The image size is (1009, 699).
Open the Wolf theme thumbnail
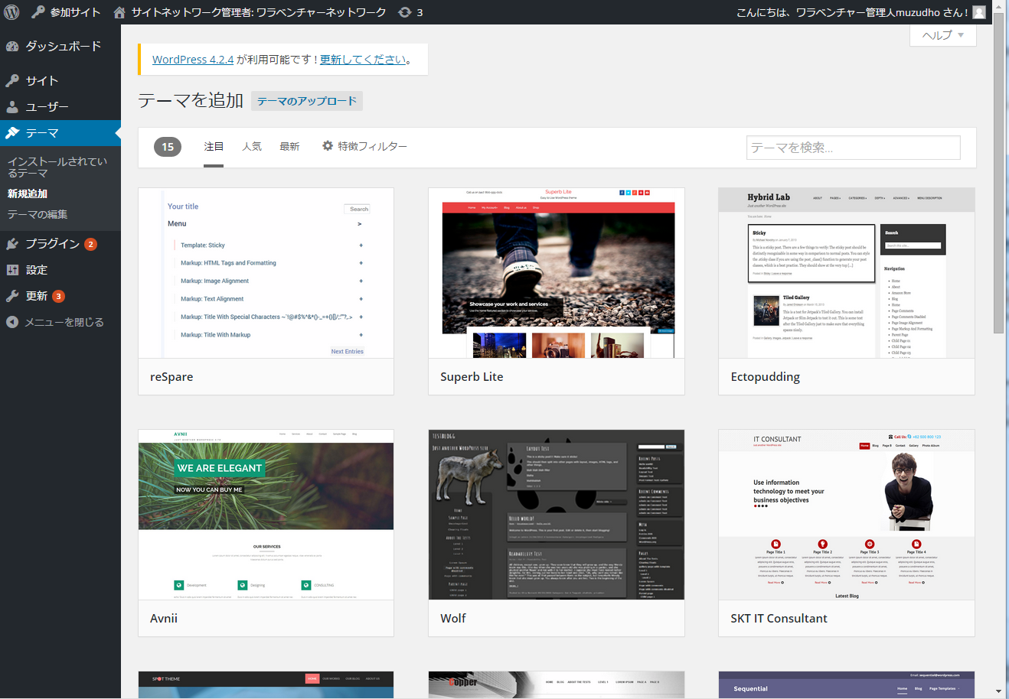click(557, 515)
